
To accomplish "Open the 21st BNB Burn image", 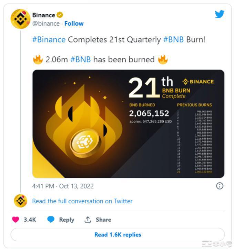I will [x=128, y=124].
